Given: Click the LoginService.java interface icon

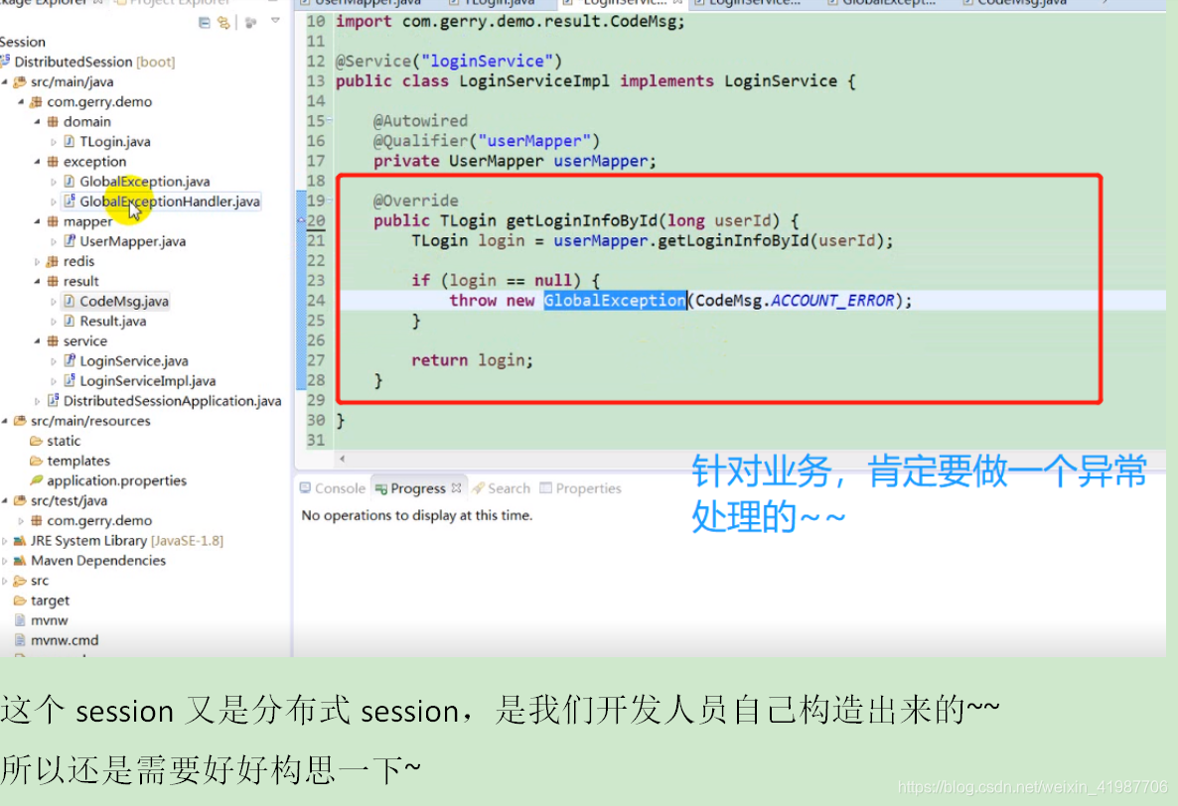Looking at the screenshot, I should click(x=70, y=360).
